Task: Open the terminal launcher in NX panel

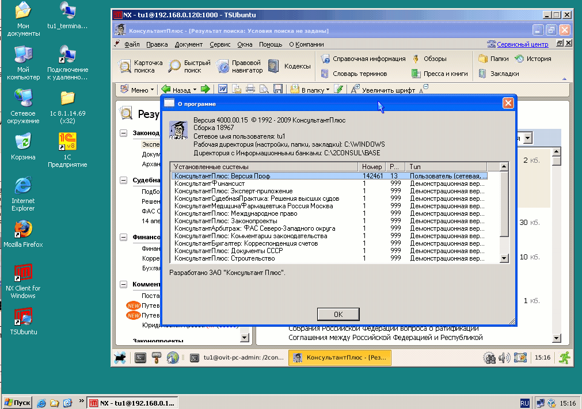Action: 140,358
